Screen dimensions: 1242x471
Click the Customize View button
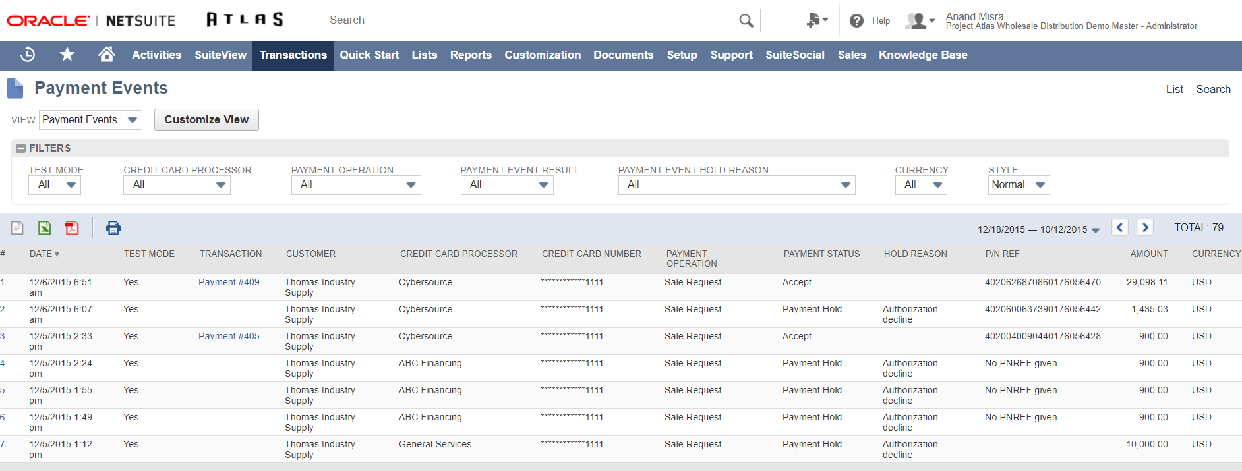[206, 120]
